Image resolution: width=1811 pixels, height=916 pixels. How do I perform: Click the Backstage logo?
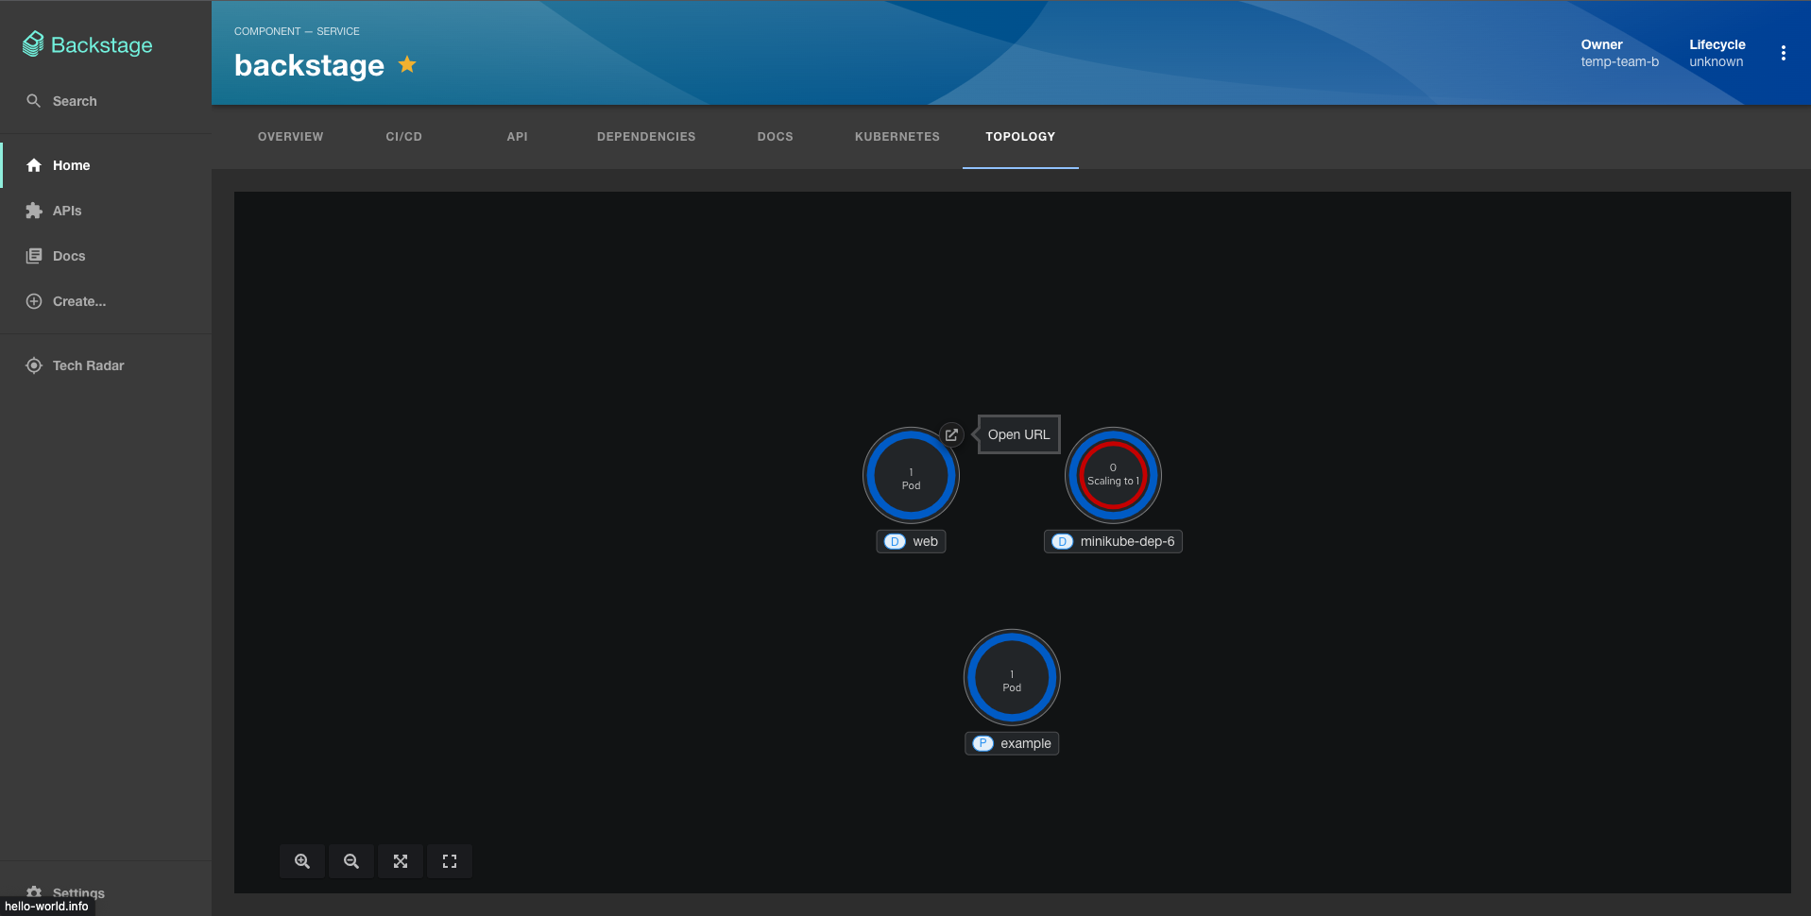(x=87, y=43)
